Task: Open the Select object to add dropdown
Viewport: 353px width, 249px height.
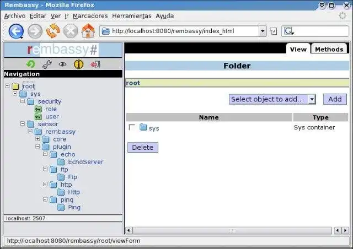Action: (272, 99)
